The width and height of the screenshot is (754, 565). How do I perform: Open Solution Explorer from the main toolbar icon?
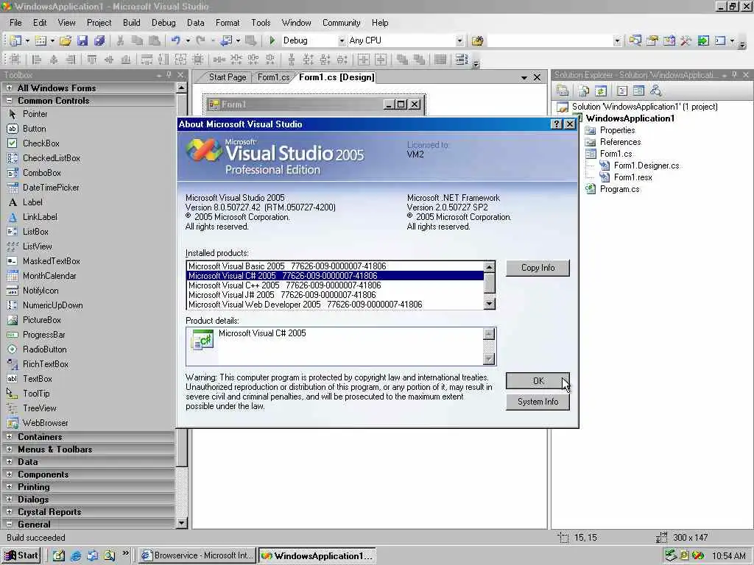click(x=635, y=41)
